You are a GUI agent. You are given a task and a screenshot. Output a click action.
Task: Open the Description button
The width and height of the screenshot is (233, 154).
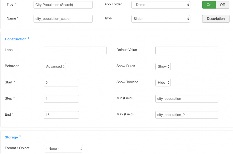tap(216, 19)
